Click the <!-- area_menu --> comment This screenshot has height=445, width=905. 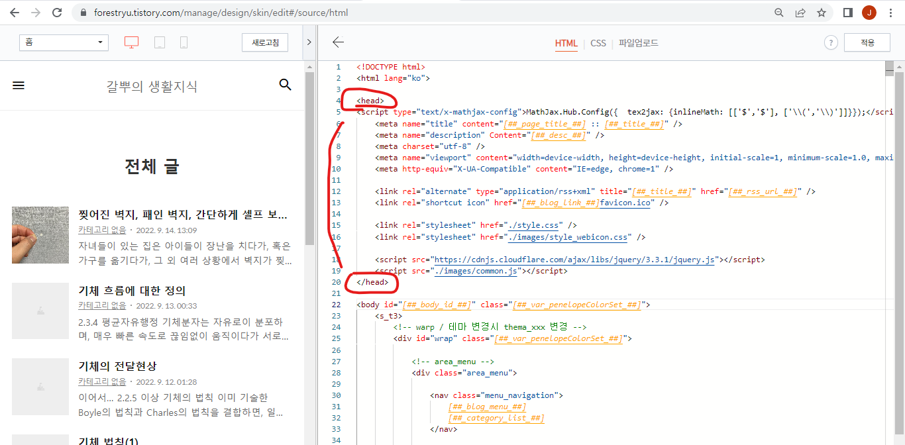pos(453,362)
